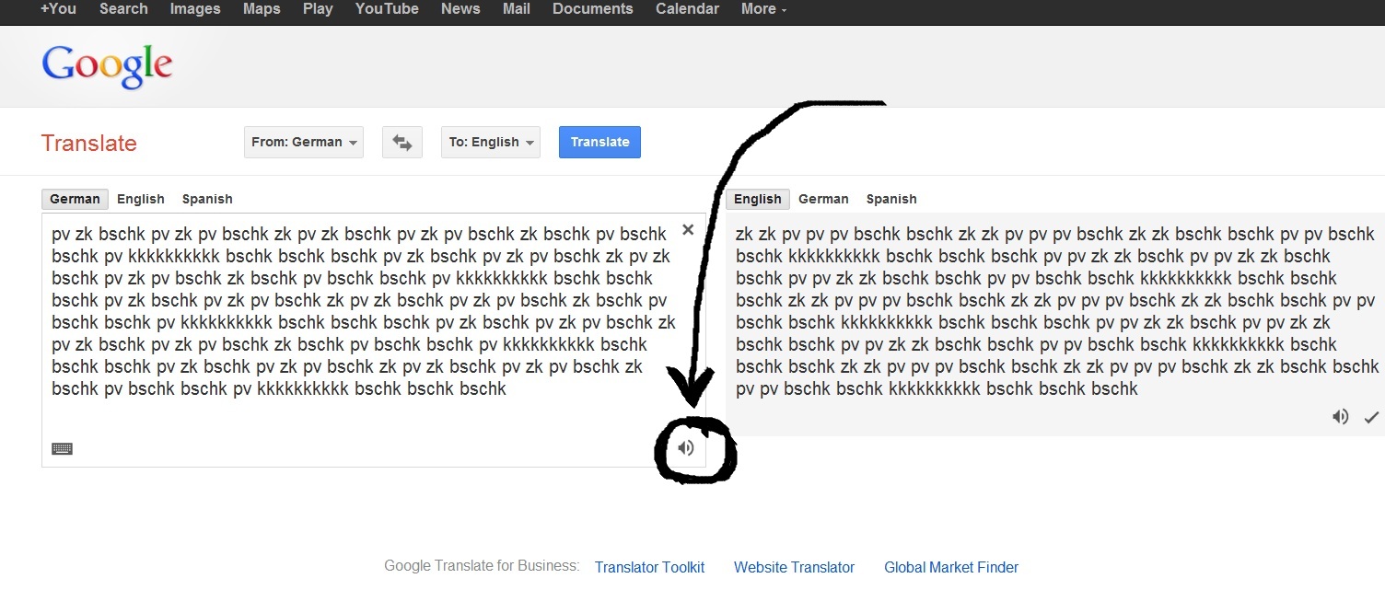Go to Images in top bar
Image resolution: width=1385 pixels, height=590 pixels.
[195, 9]
